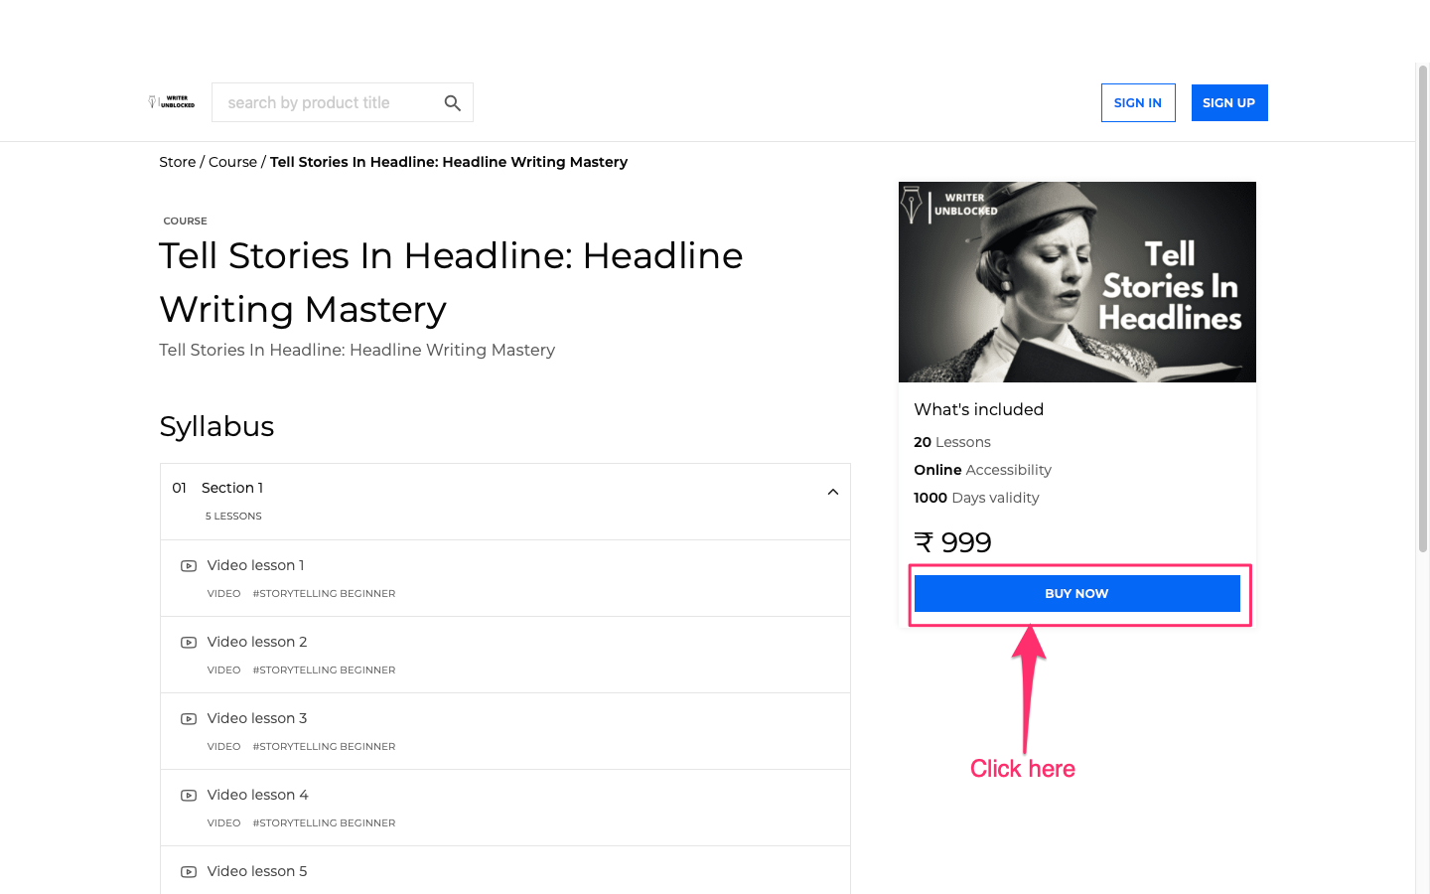This screenshot has height=894, width=1430.
Task: Click the ₹ 999 price
Action: click(952, 542)
